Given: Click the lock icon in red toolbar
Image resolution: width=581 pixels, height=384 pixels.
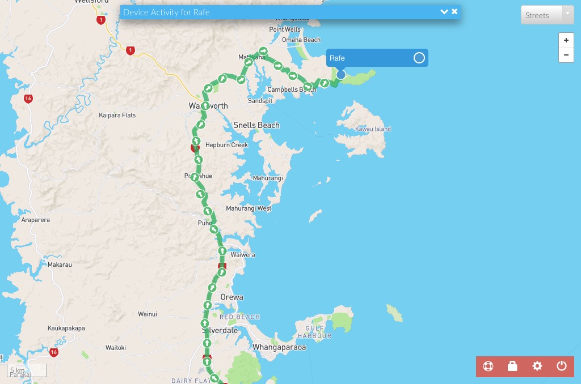Looking at the screenshot, I should [x=512, y=366].
